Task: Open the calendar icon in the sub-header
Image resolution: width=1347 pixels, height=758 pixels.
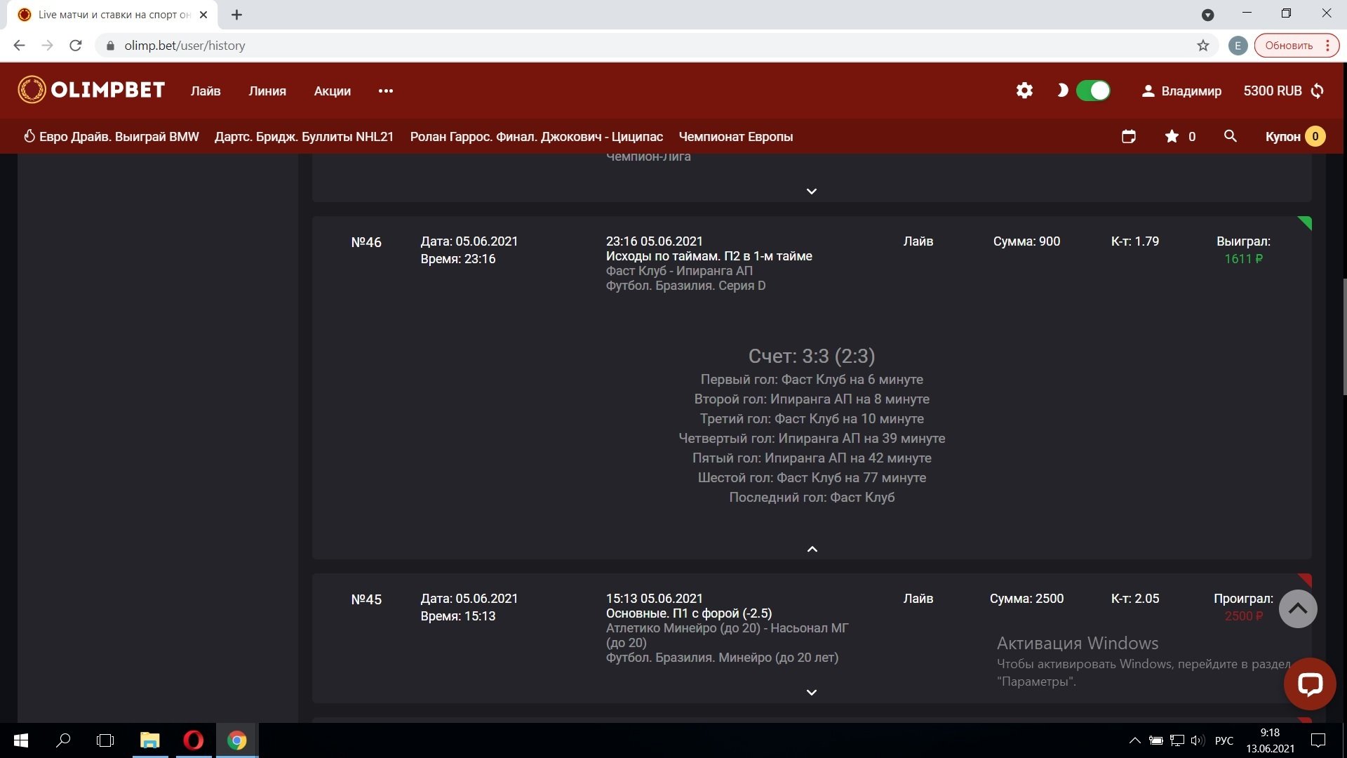Action: pyautogui.click(x=1128, y=136)
